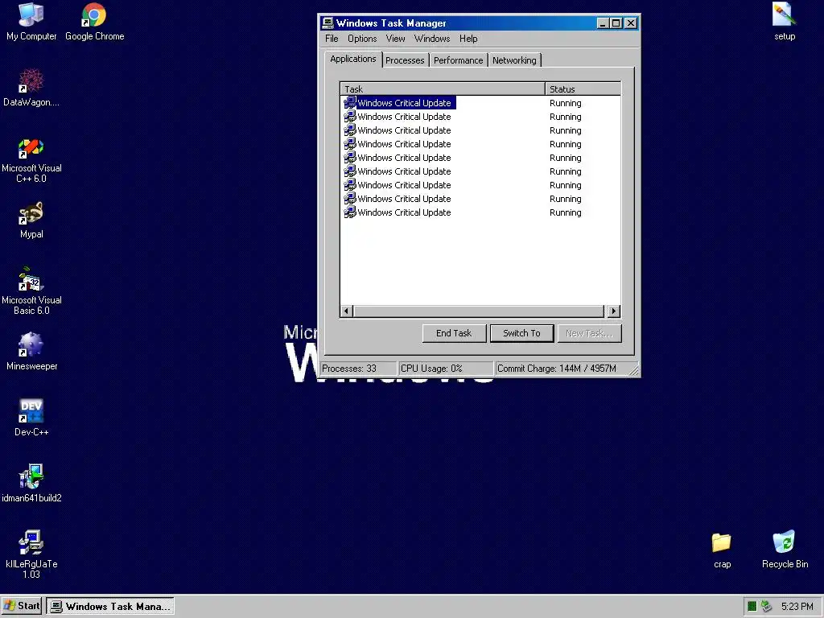Sort the list by the Task column header

click(x=443, y=89)
